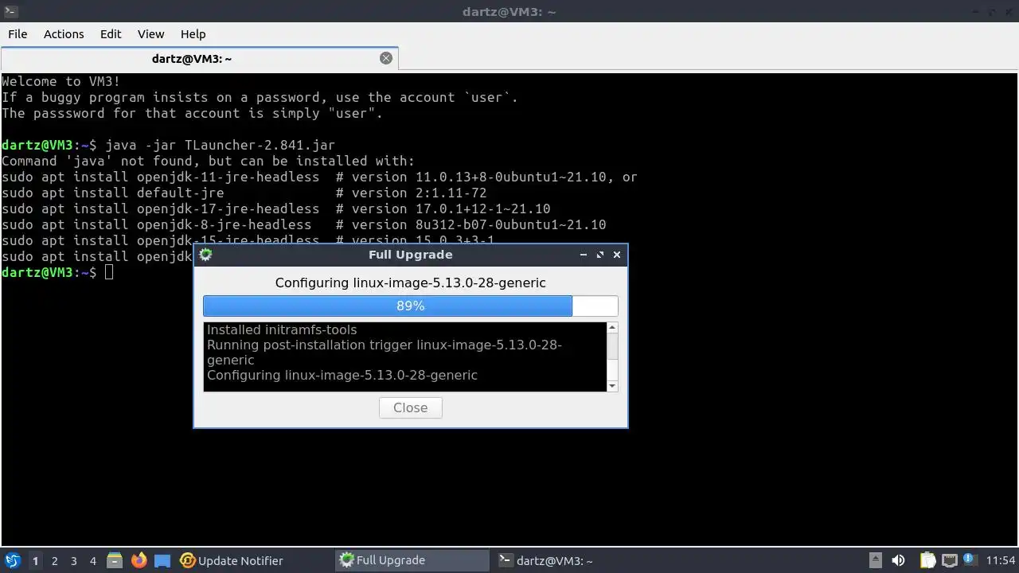Screen dimensions: 1019x573
Task: Open the volume control tray icon
Action: 898,560
